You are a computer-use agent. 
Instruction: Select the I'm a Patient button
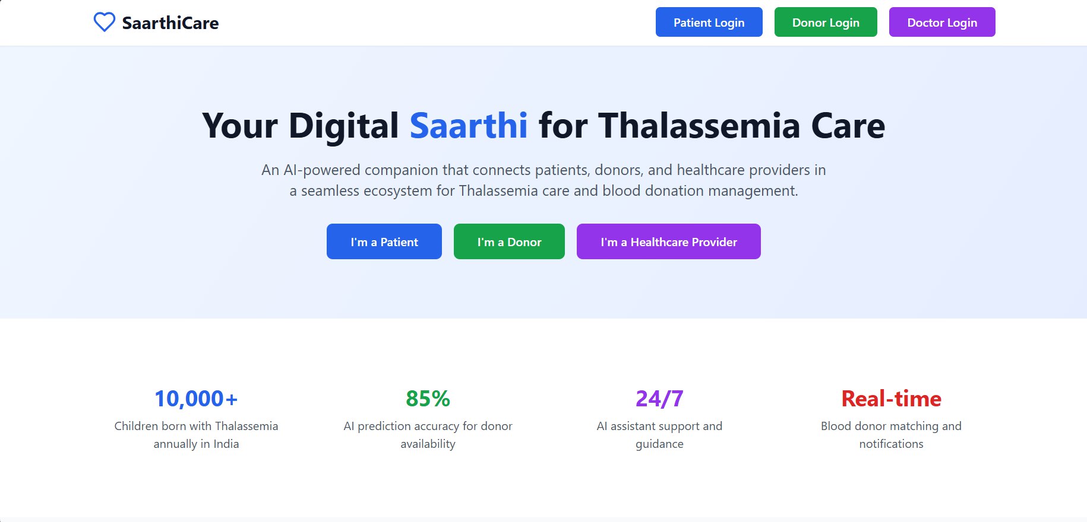384,241
